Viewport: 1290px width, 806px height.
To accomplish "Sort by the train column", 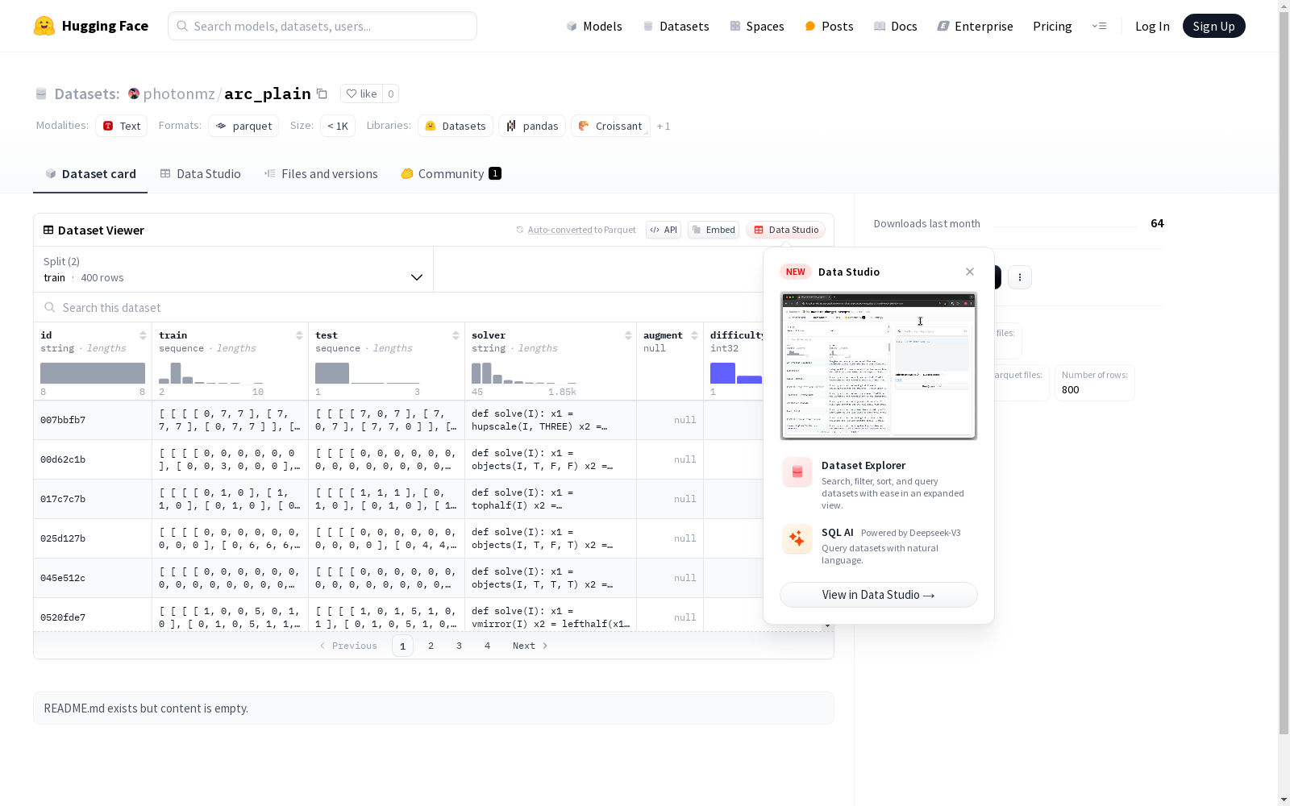I will [x=299, y=335].
